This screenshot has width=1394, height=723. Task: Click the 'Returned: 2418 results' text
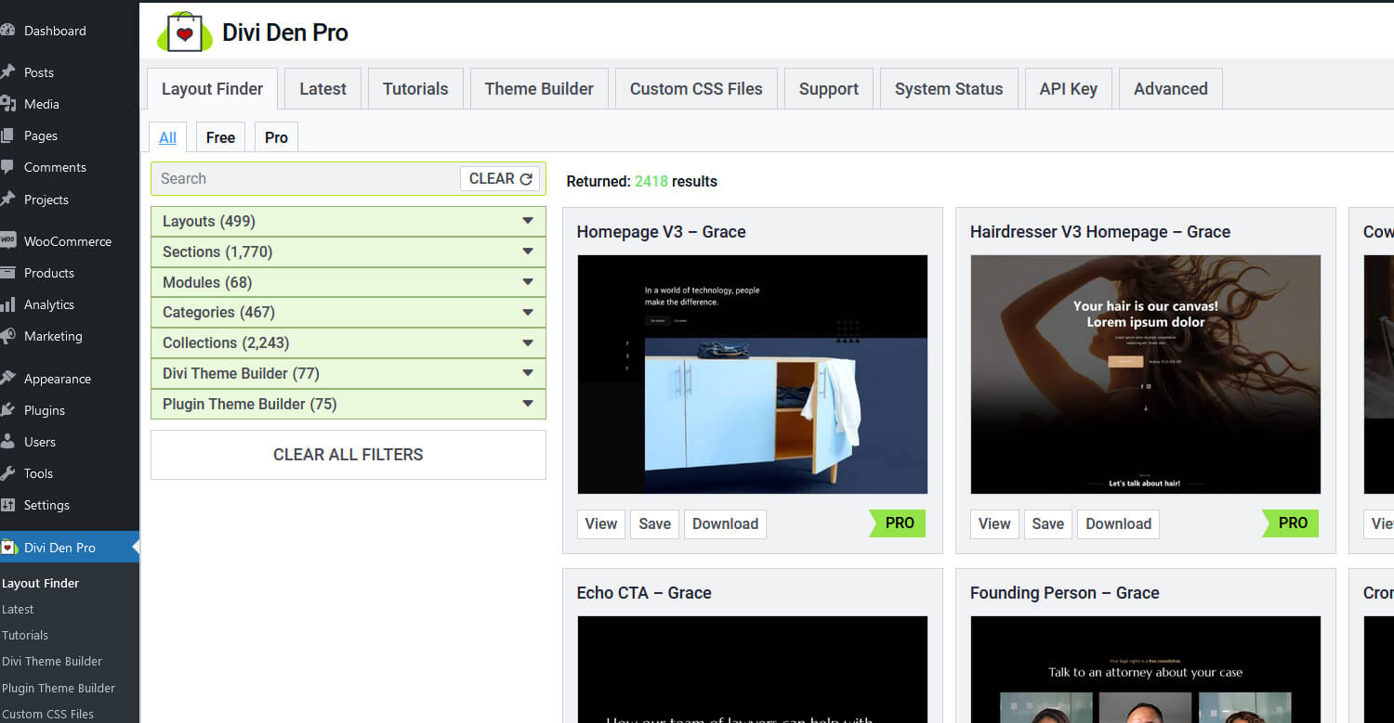click(x=642, y=182)
